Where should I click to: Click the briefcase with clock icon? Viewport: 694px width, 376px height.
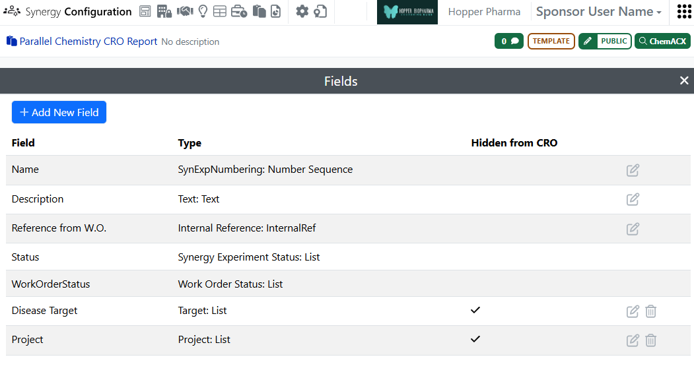point(239,11)
